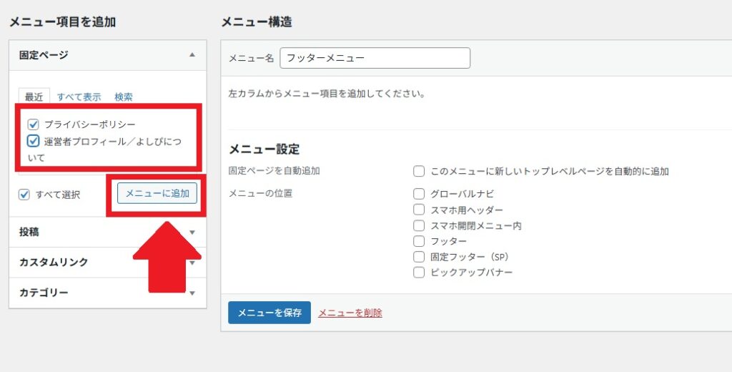Switch to the 検索 tab
This screenshot has width=732, height=372.
(124, 97)
